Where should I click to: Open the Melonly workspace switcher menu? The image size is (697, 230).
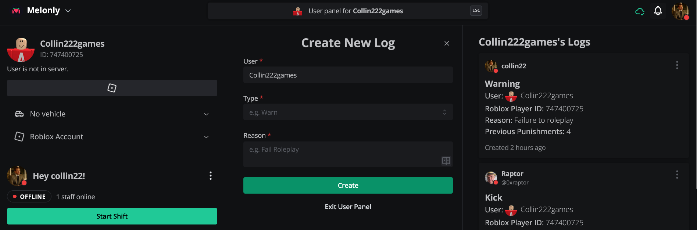(68, 10)
